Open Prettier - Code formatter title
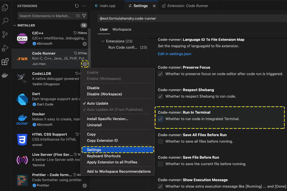Viewport: 287px width, 191px height. [52, 175]
